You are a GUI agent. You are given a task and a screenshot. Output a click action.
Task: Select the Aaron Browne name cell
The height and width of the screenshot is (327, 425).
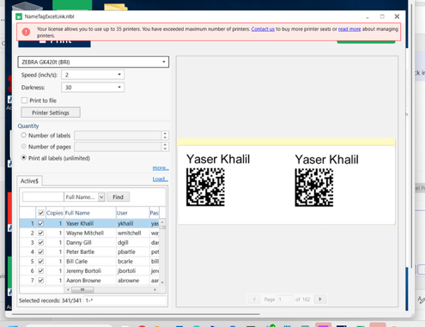tap(89, 281)
